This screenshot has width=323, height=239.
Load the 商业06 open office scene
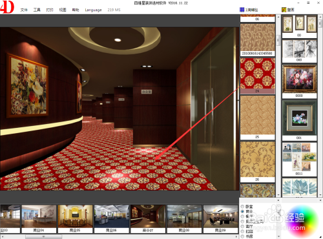[x=112, y=219]
